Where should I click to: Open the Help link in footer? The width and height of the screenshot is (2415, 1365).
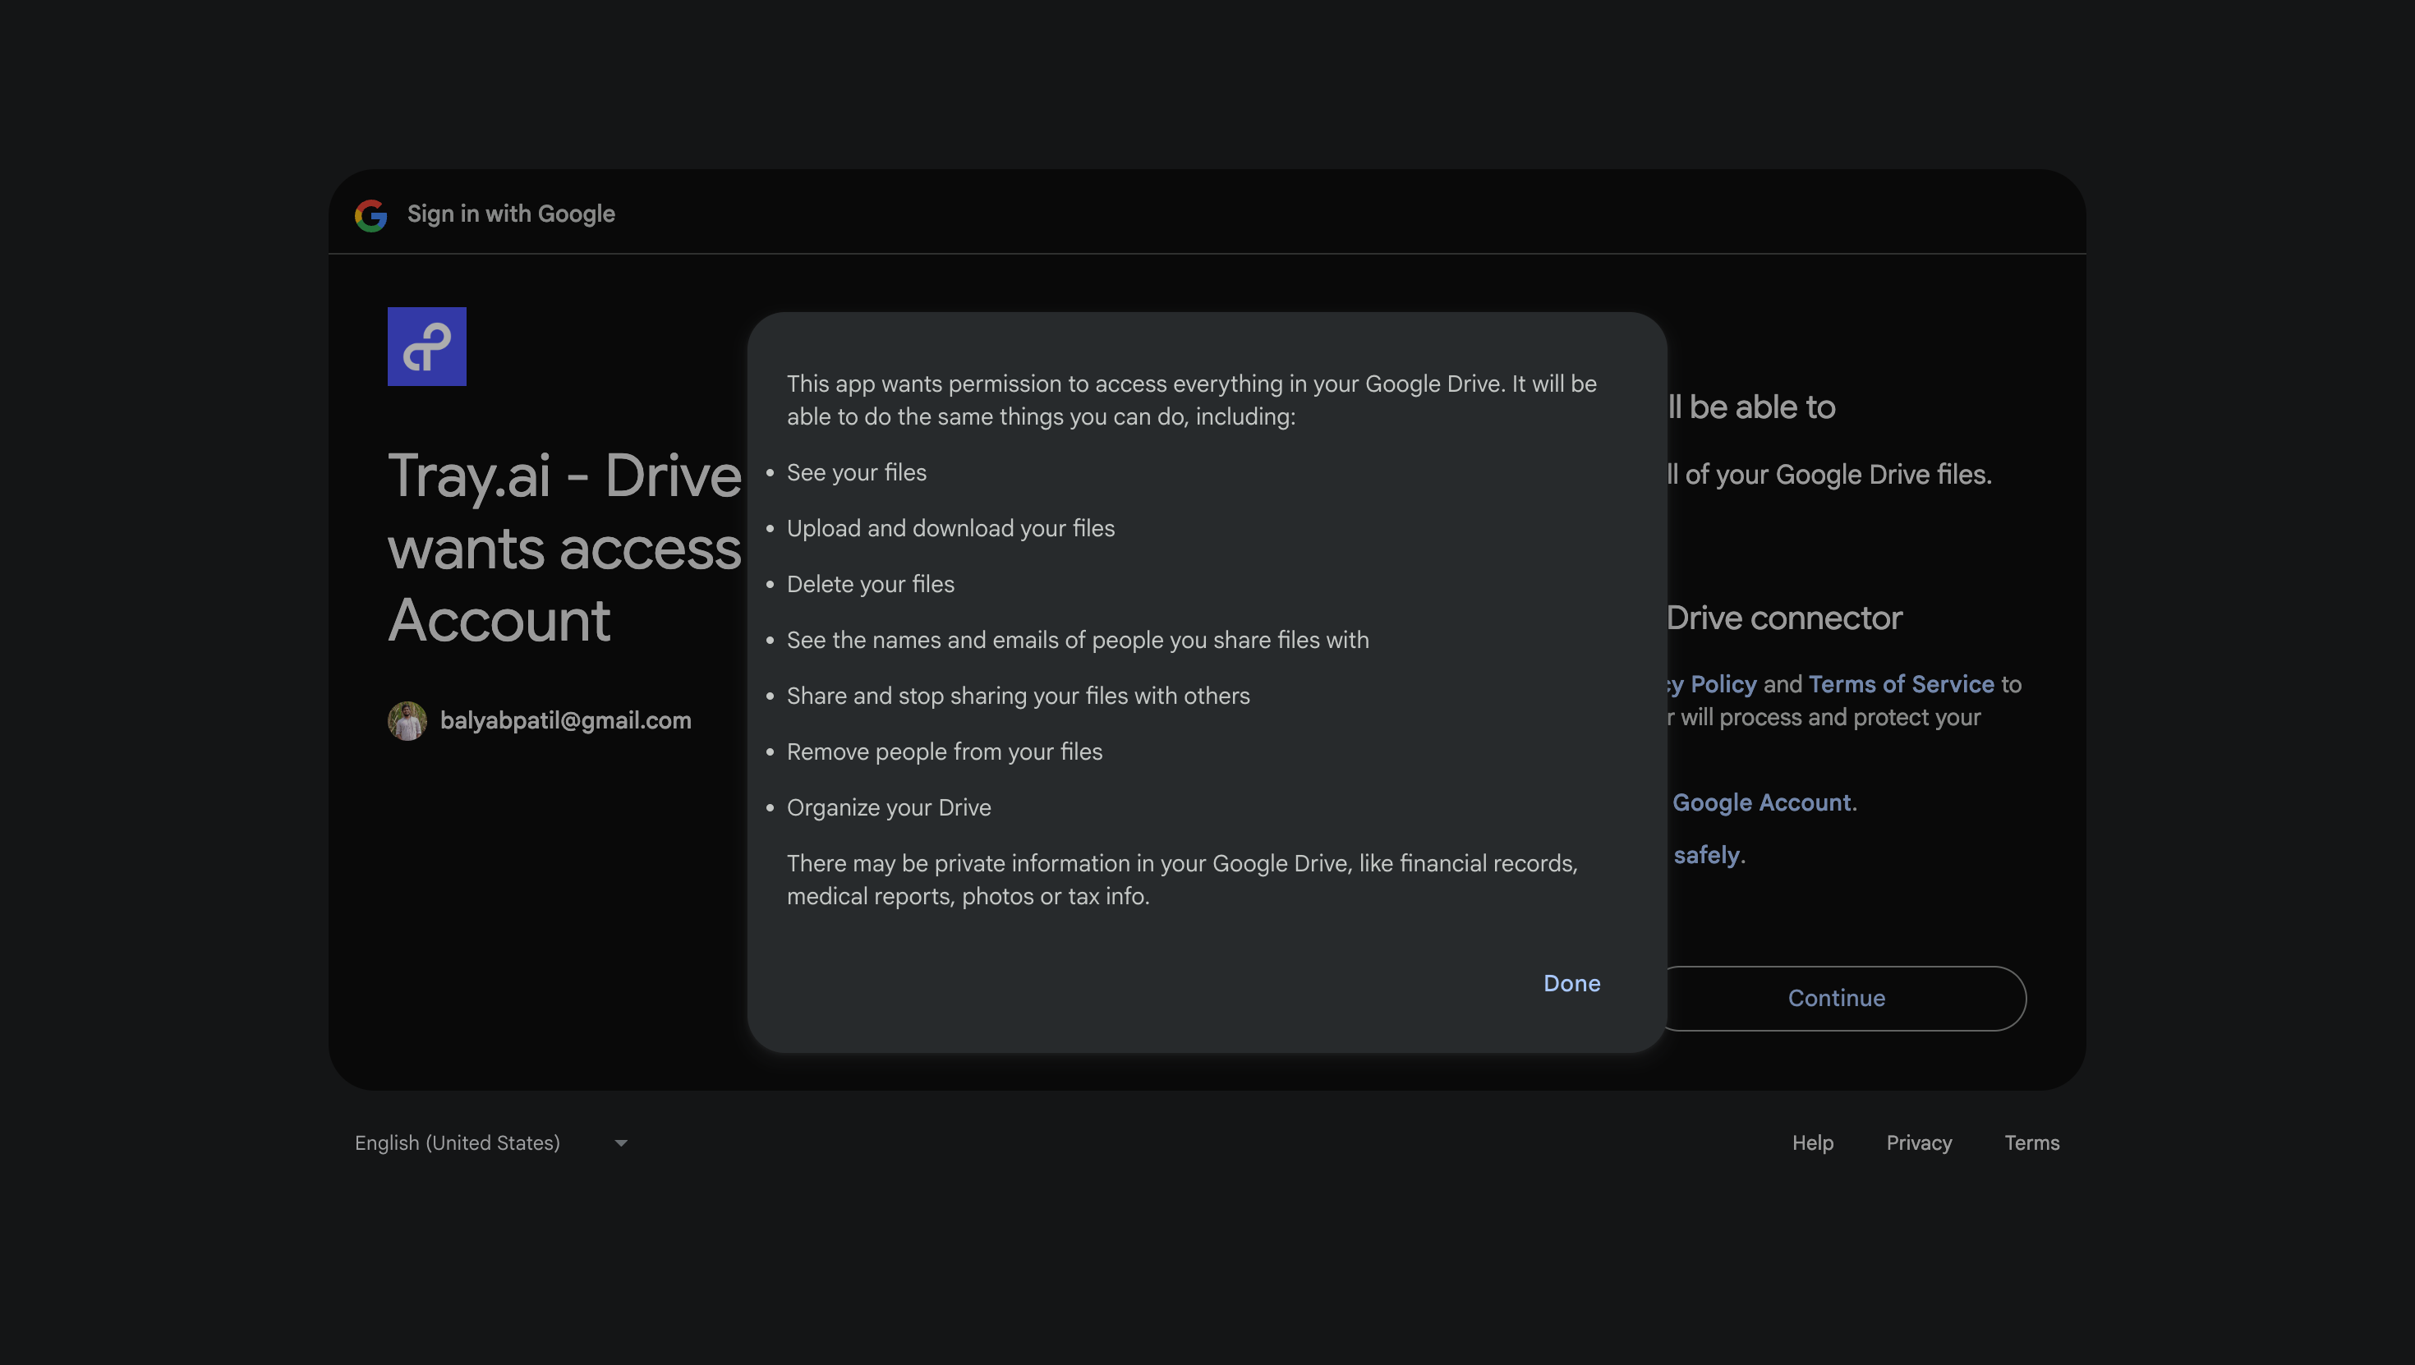[1812, 1142]
